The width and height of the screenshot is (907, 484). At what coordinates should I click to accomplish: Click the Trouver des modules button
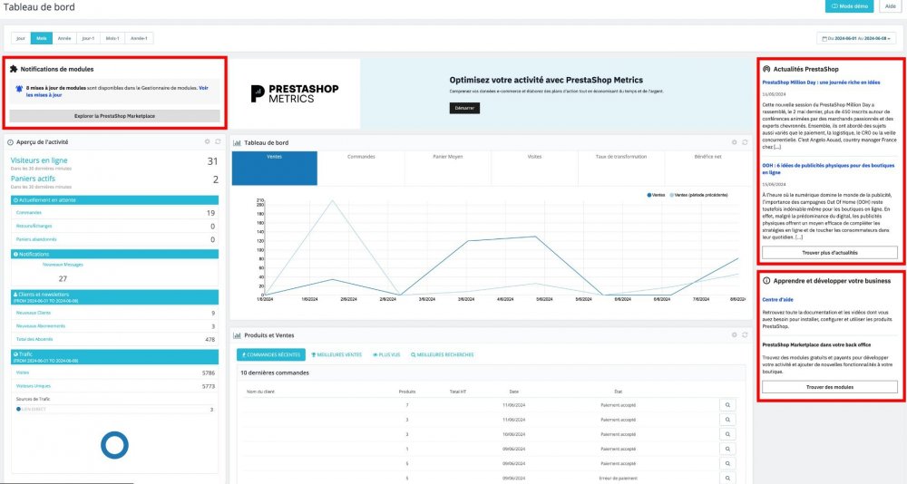[830, 387]
